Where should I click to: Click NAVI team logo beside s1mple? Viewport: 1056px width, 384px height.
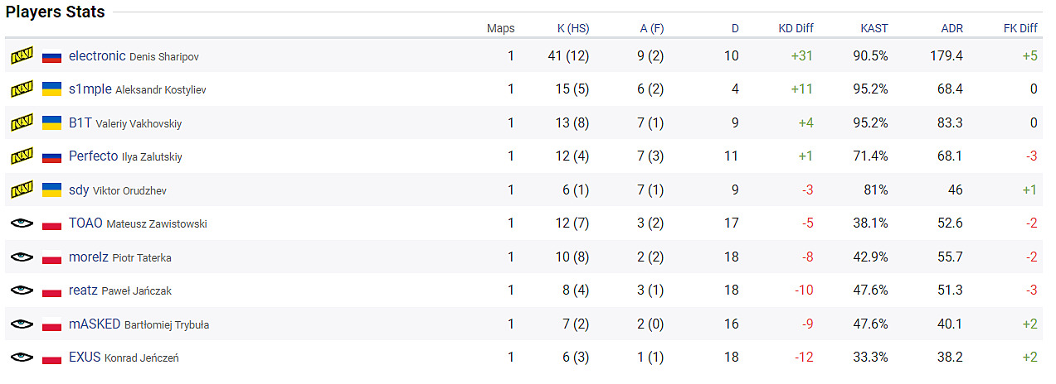tap(22, 89)
